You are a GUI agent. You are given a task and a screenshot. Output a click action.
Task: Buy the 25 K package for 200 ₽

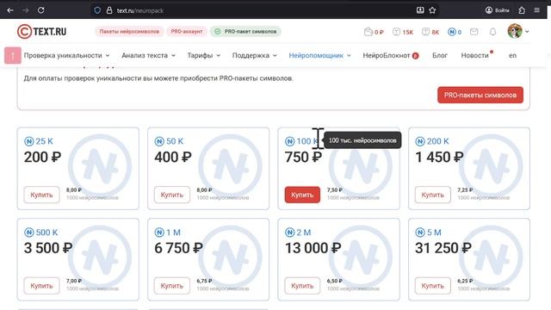tap(41, 195)
